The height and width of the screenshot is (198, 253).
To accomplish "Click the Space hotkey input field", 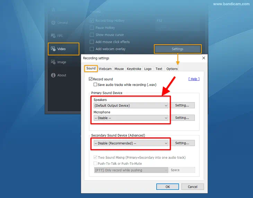I will pyautogui.click(x=182, y=170).
